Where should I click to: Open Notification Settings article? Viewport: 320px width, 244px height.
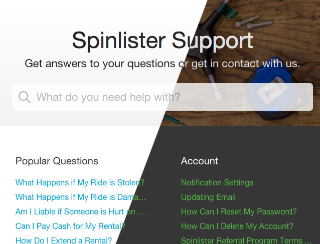pos(217,182)
